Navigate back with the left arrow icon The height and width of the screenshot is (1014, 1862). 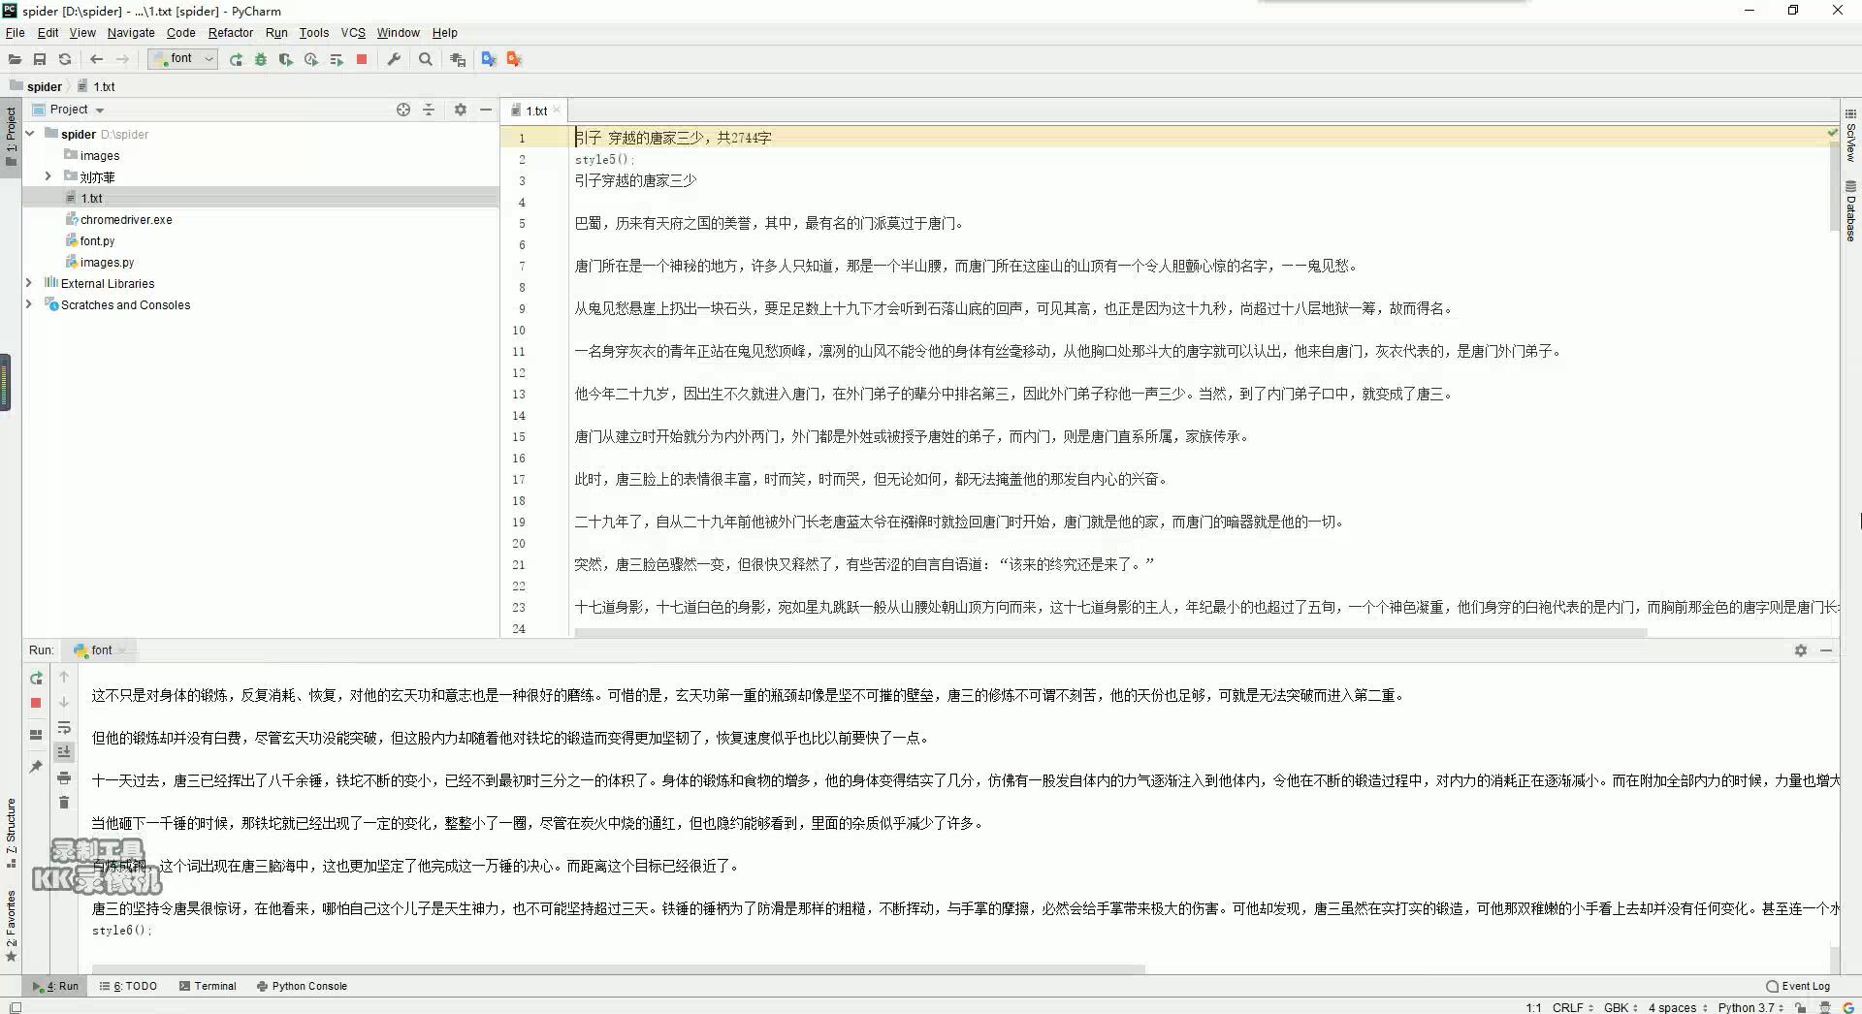click(x=96, y=59)
